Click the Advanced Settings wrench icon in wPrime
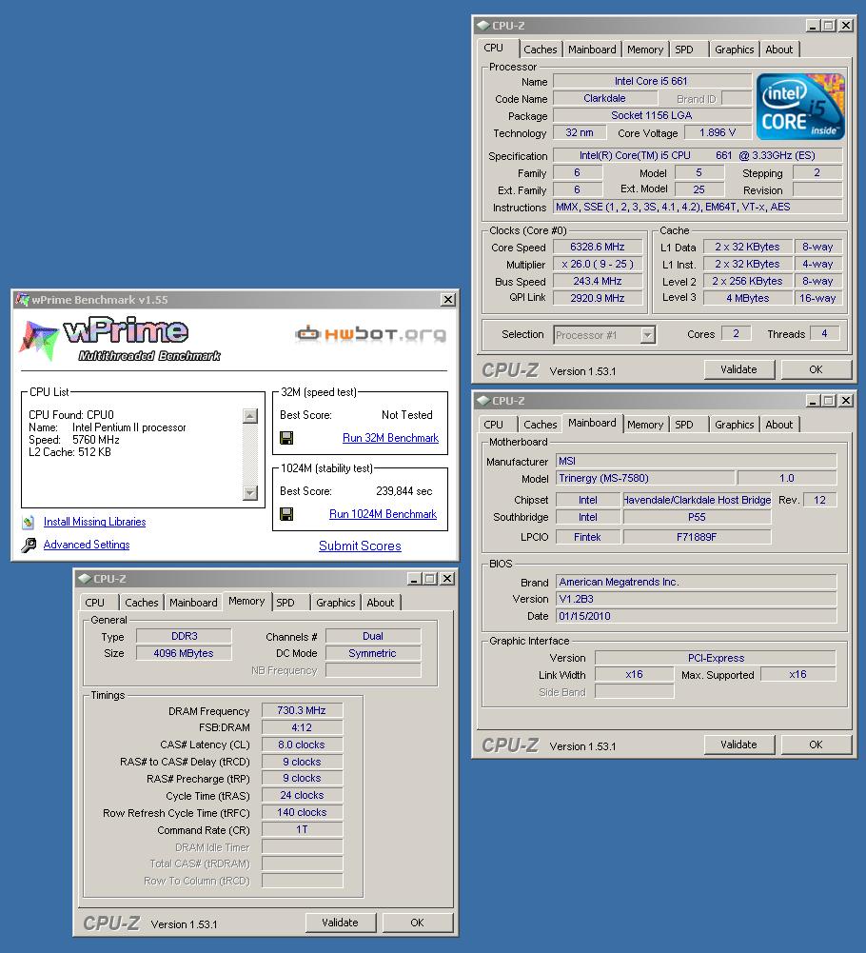The height and width of the screenshot is (953, 866). [29, 546]
